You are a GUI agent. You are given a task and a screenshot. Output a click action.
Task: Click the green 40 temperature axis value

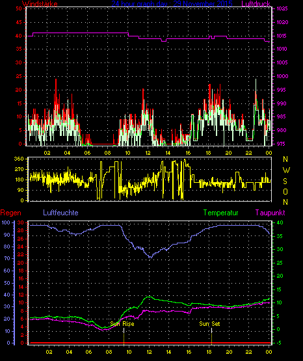click(280, 222)
